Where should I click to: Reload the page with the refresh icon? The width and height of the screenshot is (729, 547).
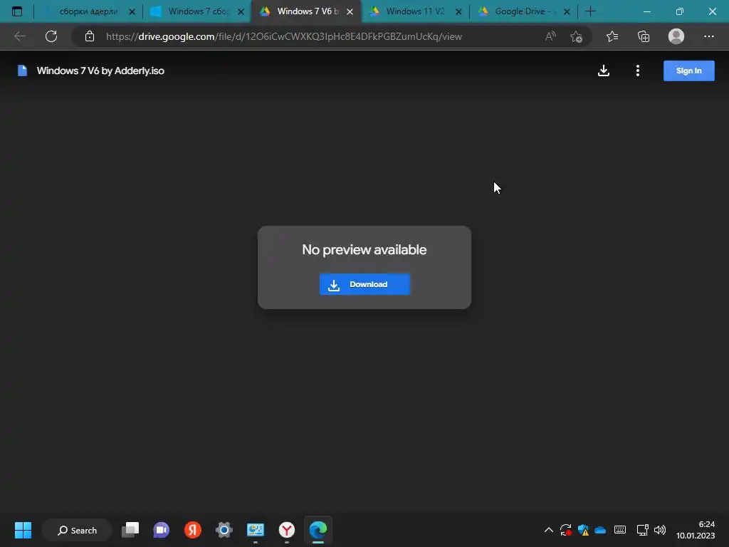51,36
